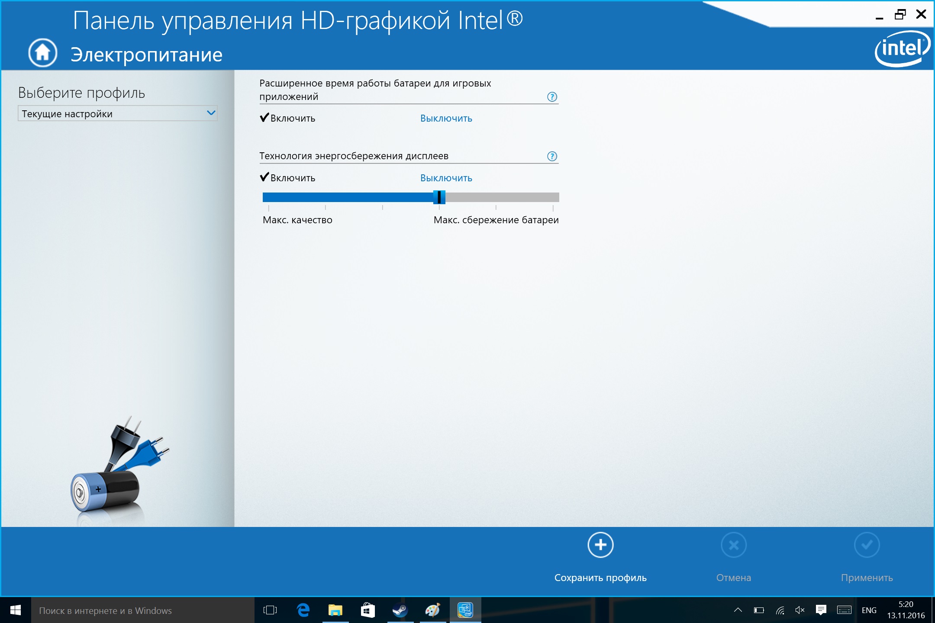
Task: Go to Intel panel home screen
Action: coord(42,53)
